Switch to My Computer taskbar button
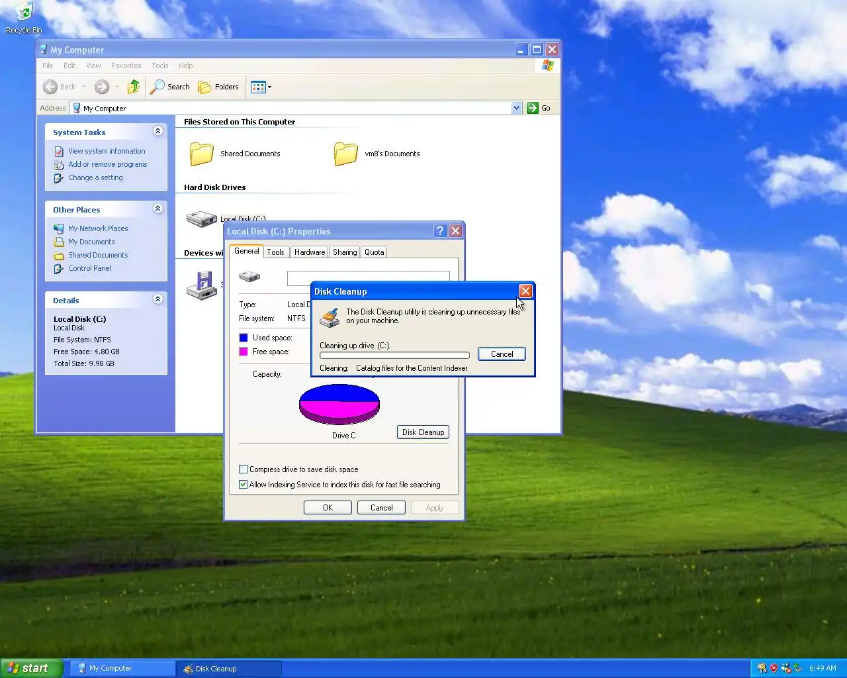 tap(122, 668)
